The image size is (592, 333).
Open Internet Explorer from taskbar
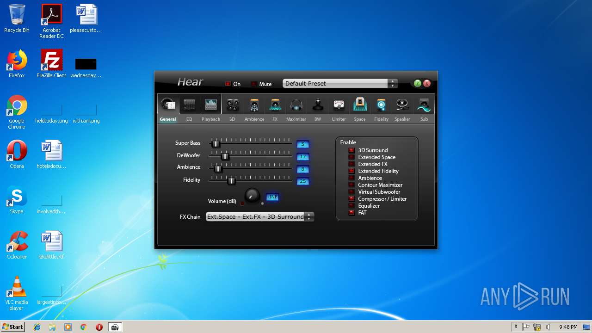(x=37, y=327)
